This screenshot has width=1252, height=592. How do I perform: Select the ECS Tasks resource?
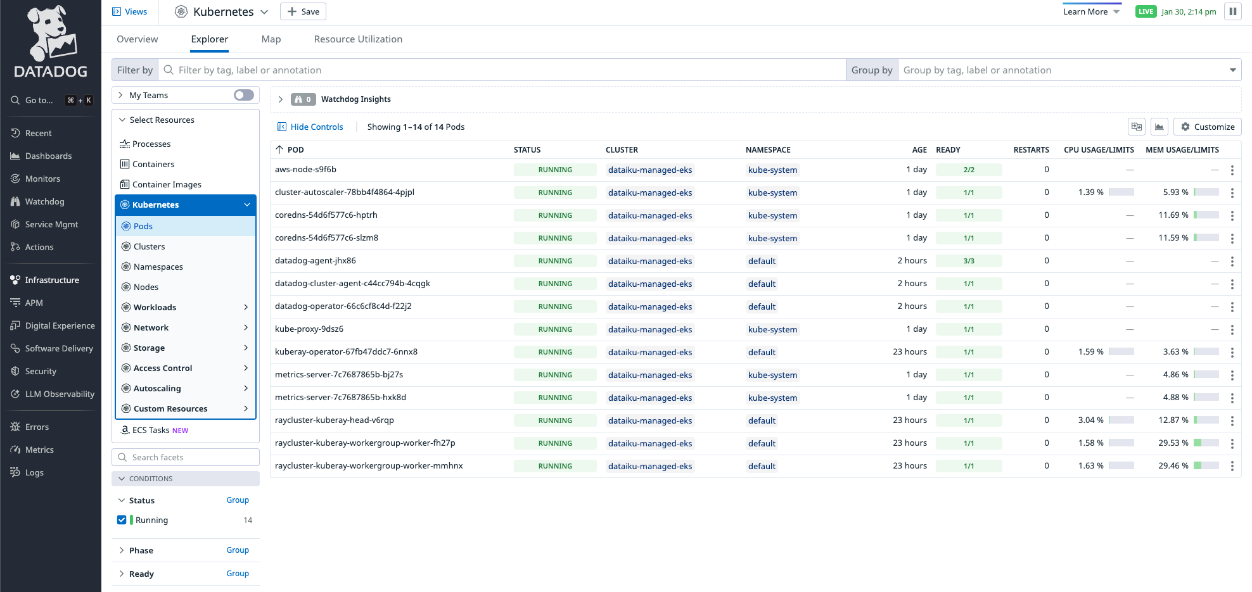(155, 430)
